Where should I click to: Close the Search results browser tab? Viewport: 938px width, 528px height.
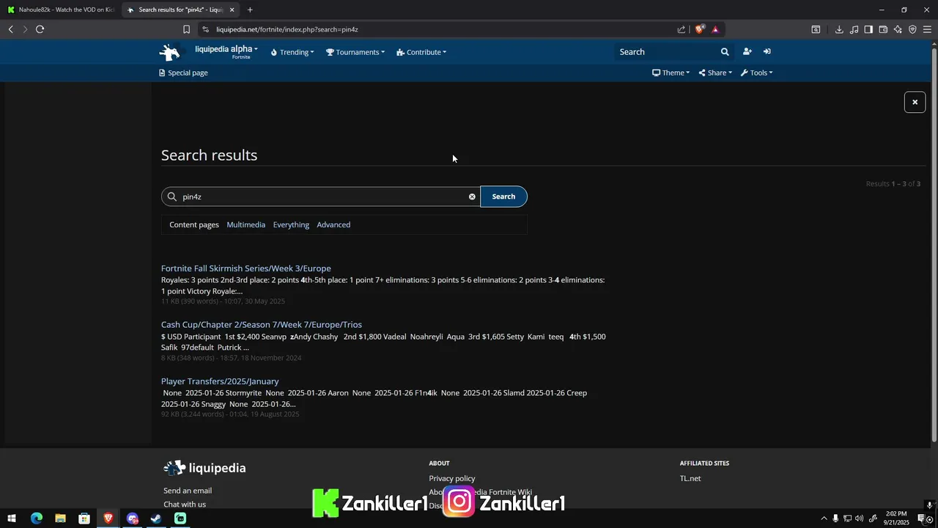tap(232, 10)
